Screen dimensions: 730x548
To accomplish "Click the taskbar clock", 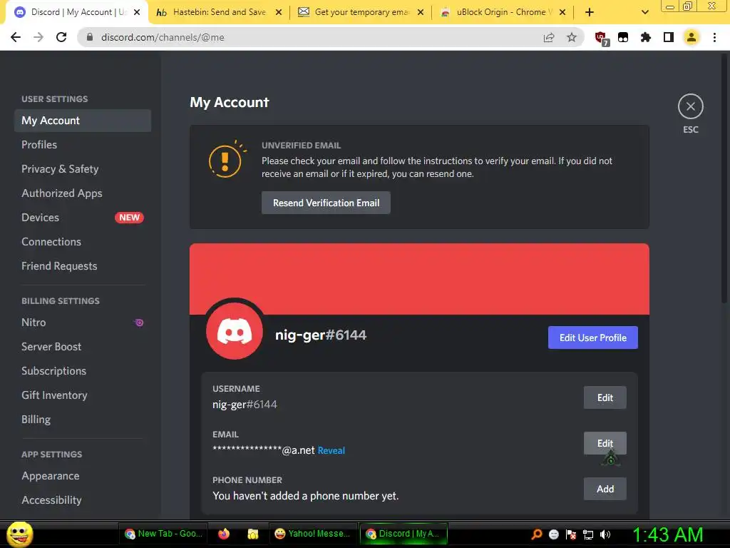I will click(x=667, y=534).
